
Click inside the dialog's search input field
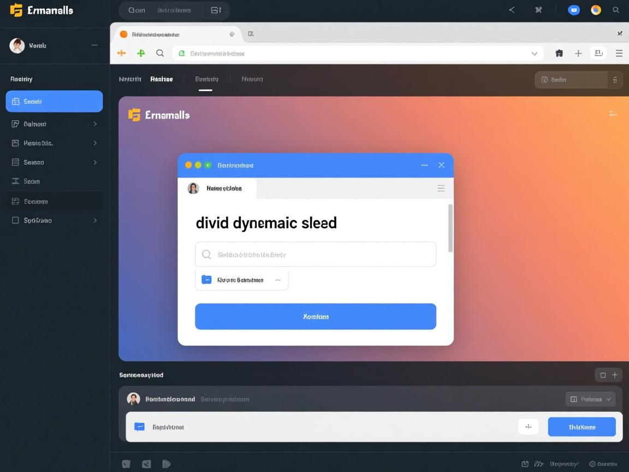(315, 254)
